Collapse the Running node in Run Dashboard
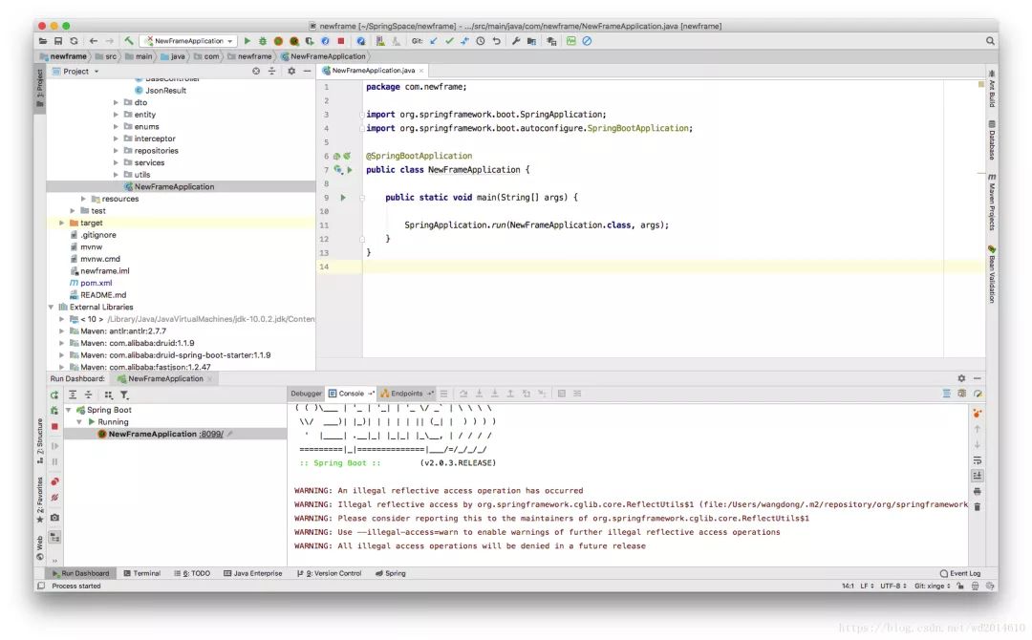1032x640 pixels. pos(81,420)
